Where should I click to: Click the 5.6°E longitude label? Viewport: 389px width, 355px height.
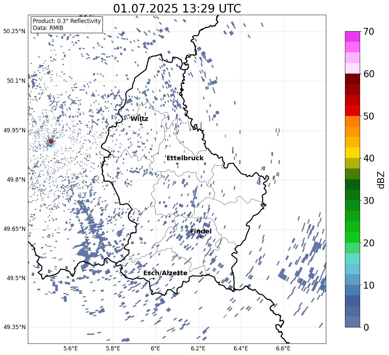point(70,348)
